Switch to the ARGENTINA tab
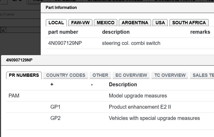Image resolution: width=214 pixels, height=137 pixels. (135, 23)
